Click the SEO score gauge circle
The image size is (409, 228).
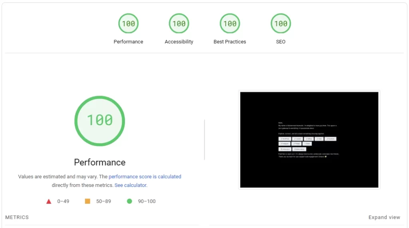pyautogui.click(x=281, y=24)
